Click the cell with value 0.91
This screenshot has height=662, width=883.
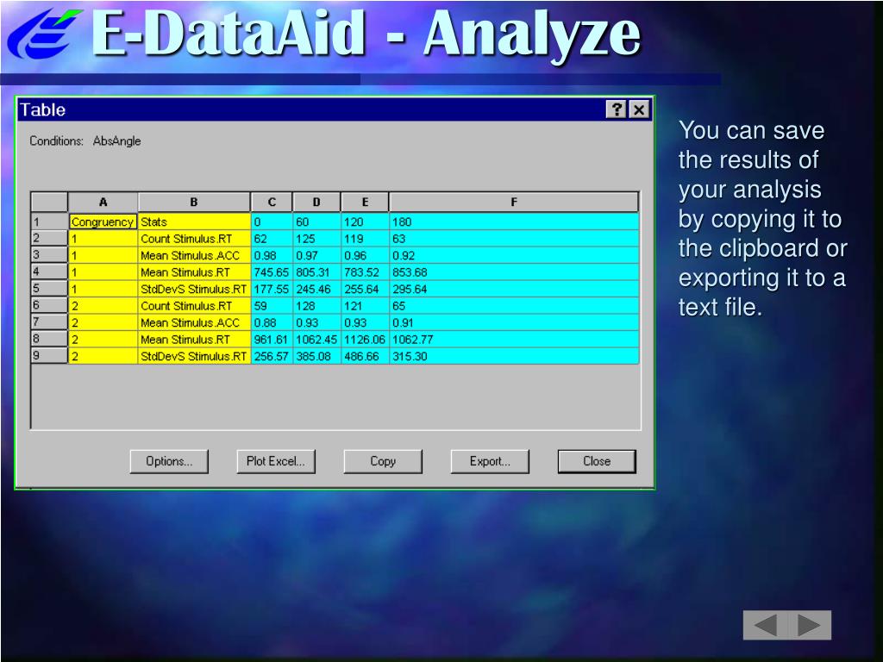(x=514, y=323)
